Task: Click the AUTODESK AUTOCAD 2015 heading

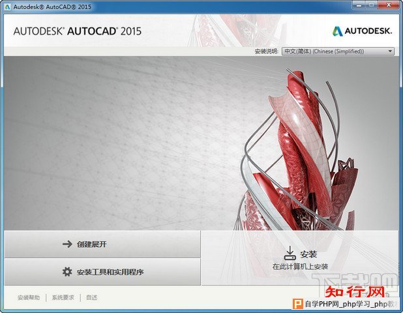Action: point(78,31)
